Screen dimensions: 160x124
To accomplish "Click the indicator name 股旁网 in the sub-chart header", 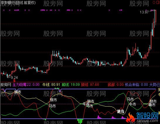I will point(6,85).
